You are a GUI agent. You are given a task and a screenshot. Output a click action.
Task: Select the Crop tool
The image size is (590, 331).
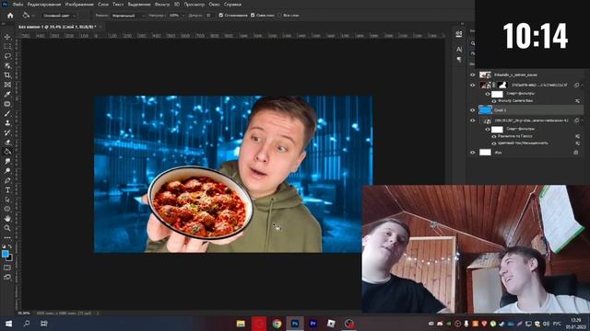pyautogui.click(x=7, y=75)
